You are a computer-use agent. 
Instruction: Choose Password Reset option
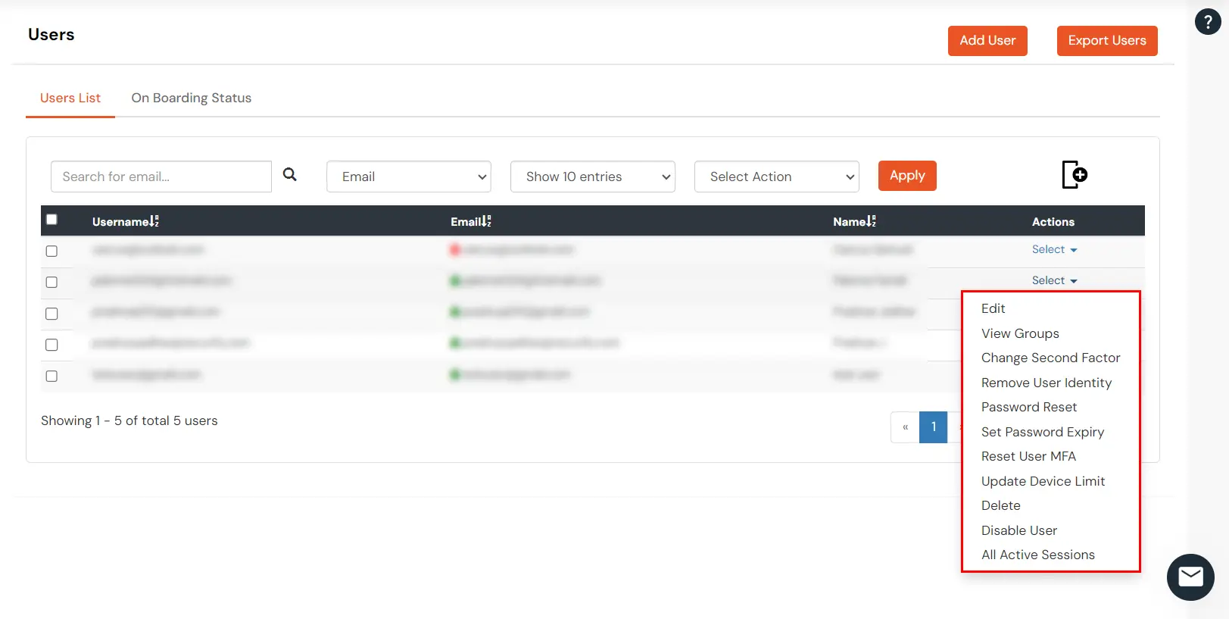pyautogui.click(x=1029, y=407)
